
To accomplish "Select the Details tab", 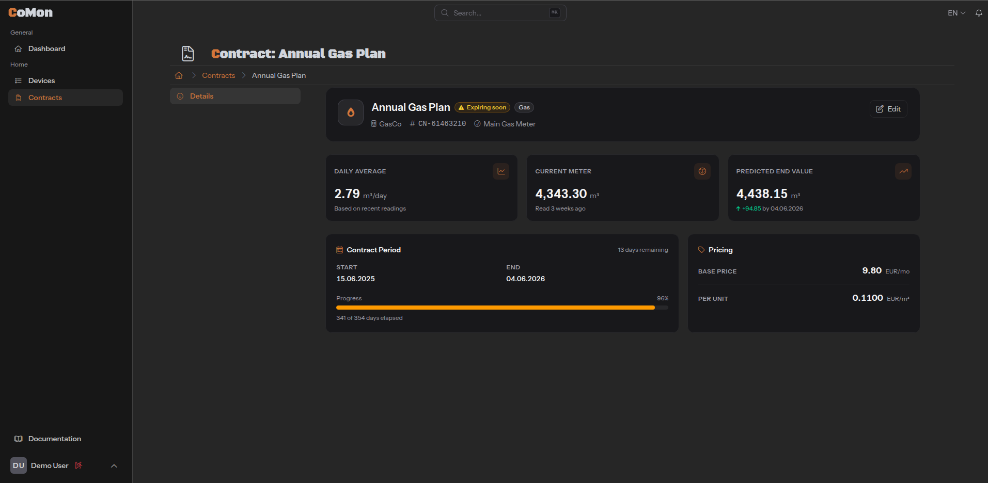I will coord(235,96).
